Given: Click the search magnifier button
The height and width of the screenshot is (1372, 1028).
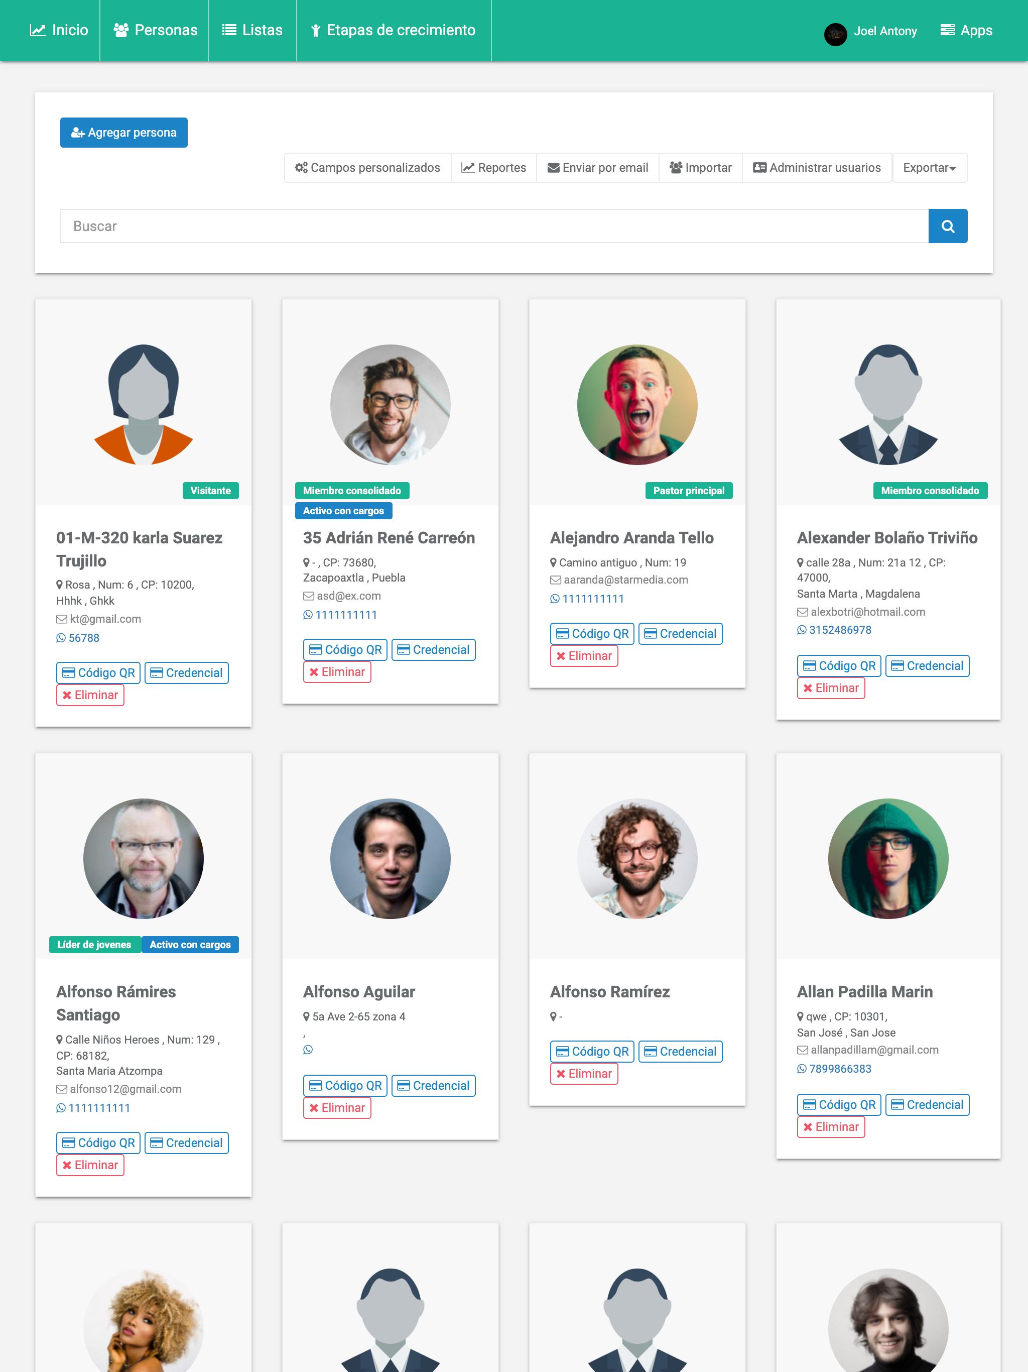Looking at the screenshot, I should 947,226.
